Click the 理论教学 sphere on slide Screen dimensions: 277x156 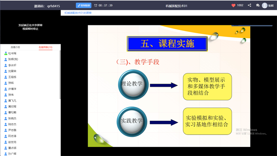click(133, 85)
